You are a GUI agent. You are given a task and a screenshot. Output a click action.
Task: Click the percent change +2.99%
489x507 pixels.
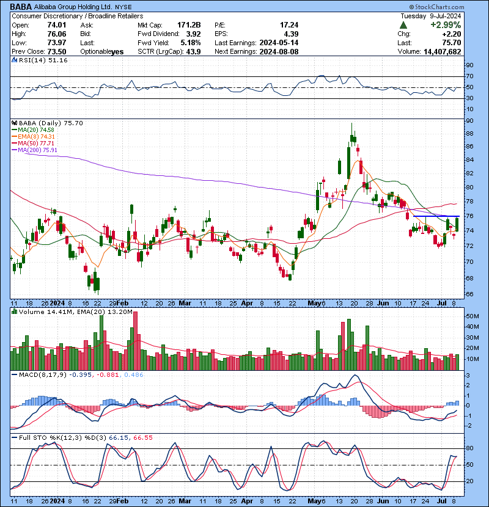point(446,25)
